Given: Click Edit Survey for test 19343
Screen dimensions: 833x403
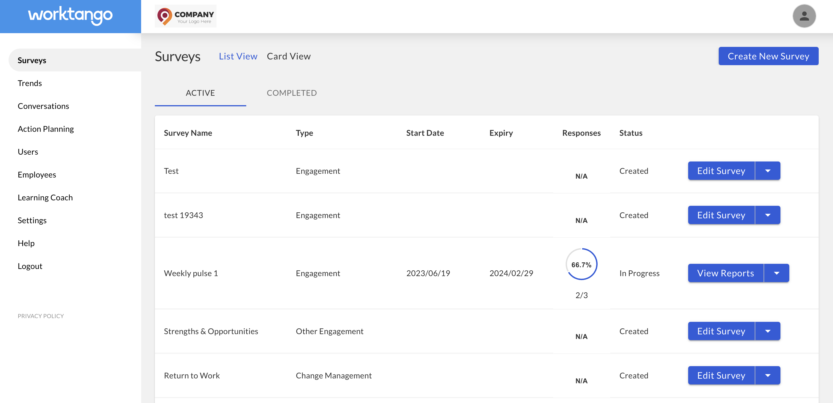Looking at the screenshot, I should (x=721, y=215).
